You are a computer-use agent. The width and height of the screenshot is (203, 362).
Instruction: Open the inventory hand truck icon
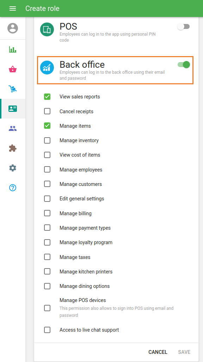click(x=13, y=89)
